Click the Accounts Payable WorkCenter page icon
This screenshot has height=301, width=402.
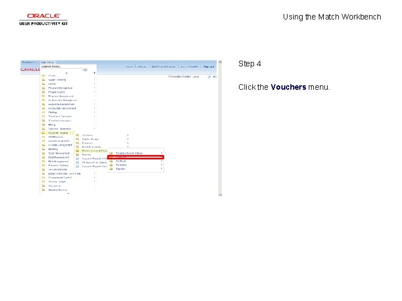point(78,159)
